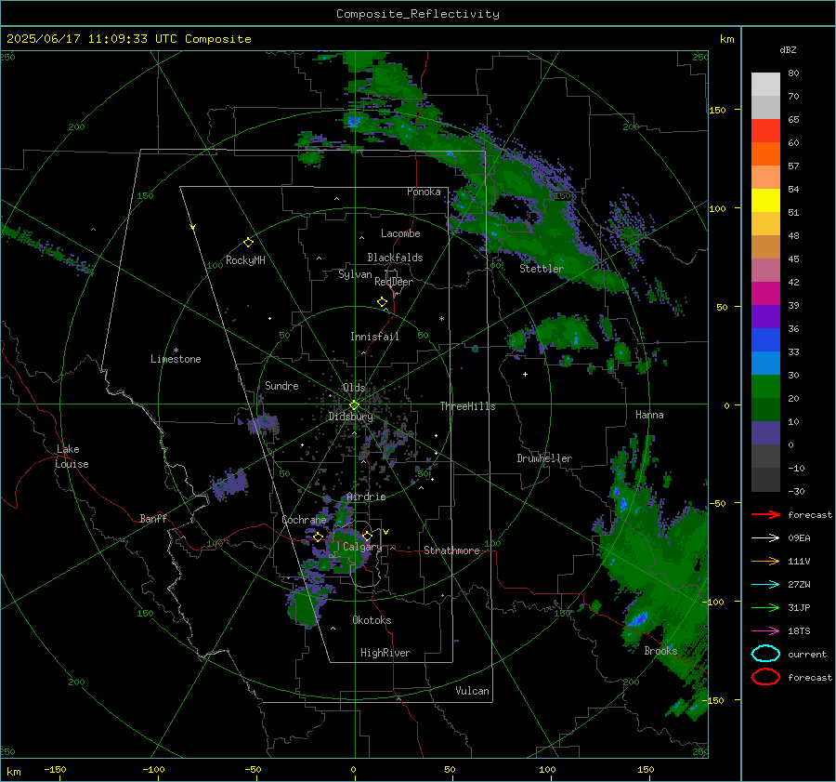836x782 pixels.
Task: Click the green 31JP arrow symbol
Action: [x=765, y=607]
